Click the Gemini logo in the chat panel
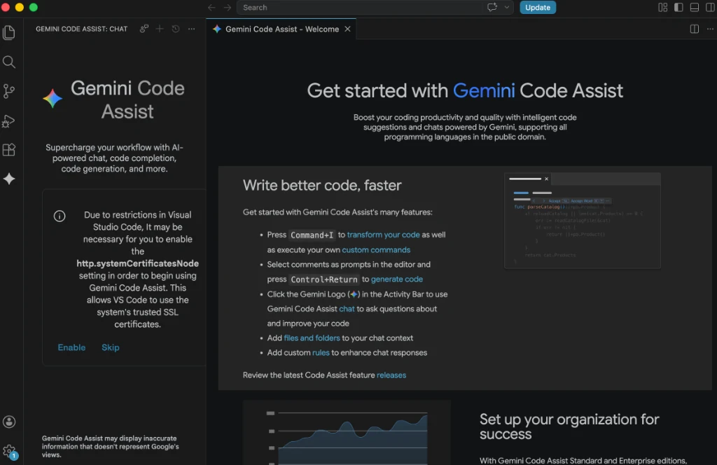 pos(53,98)
